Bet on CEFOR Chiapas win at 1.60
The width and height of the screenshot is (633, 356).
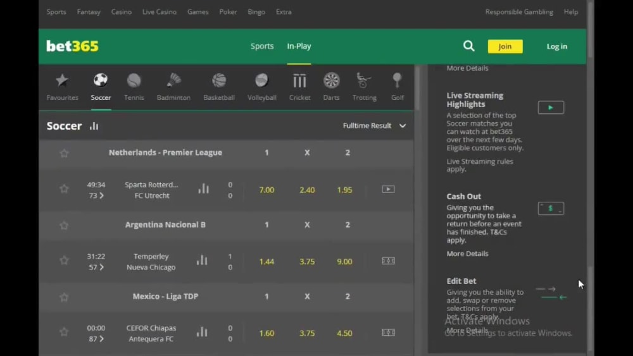click(x=266, y=333)
